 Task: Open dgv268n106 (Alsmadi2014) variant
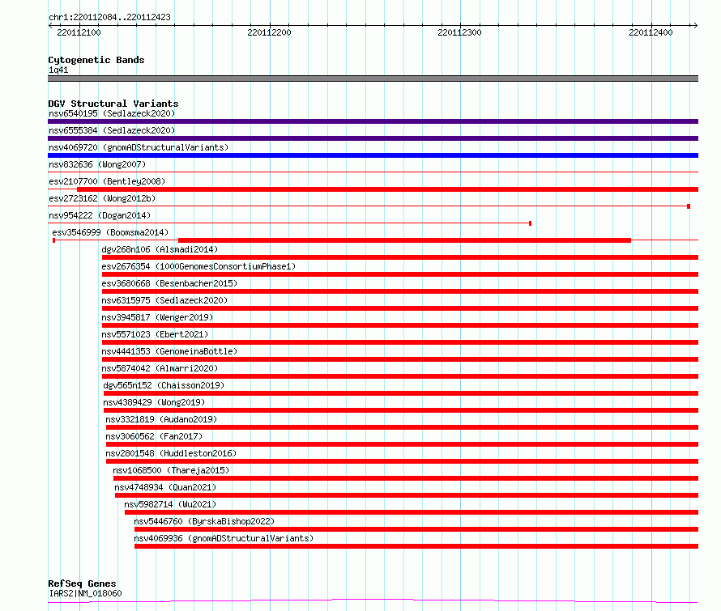point(160,249)
